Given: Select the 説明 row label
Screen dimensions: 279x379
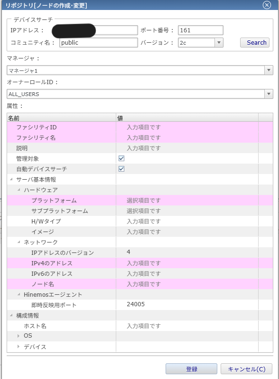Looking at the screenshot, I should pos(22,148).
